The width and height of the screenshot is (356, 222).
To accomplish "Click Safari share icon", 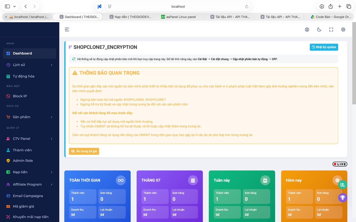I will 331,6.
